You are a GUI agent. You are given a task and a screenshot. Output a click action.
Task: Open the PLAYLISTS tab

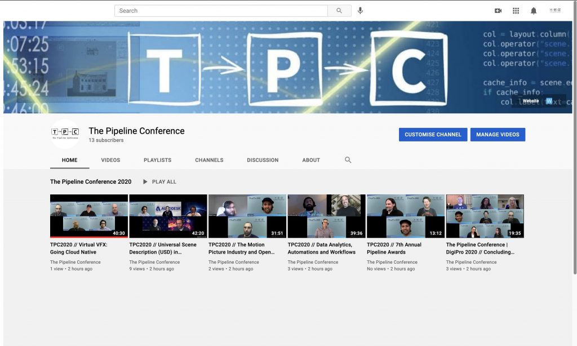157,160
